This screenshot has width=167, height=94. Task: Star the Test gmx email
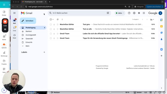click(x=54, y=24)
